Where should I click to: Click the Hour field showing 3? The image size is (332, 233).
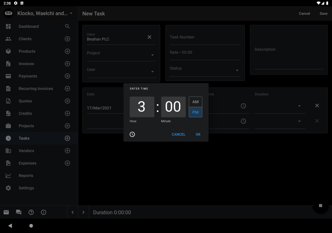(142, 107)
